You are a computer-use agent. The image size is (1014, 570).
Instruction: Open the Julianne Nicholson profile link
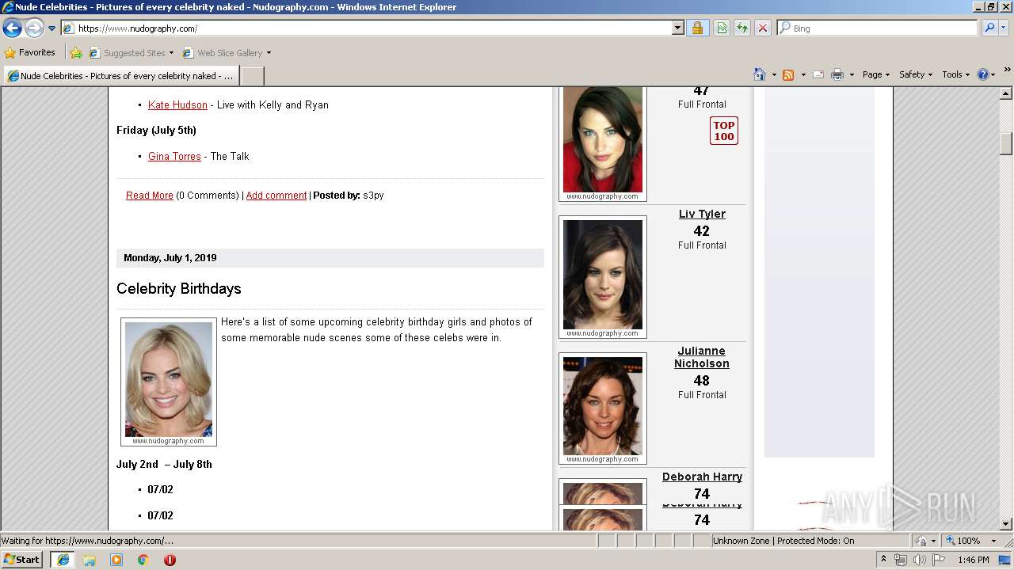[702, 357]
